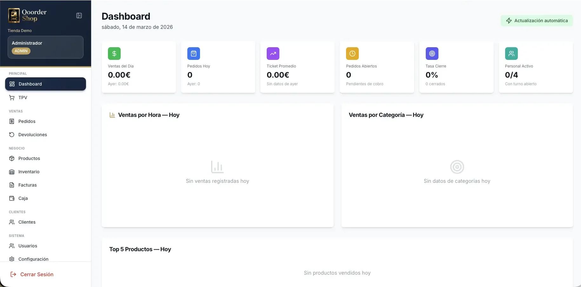Click the logout icon beside Cerrar Sesión
The height and width of the screenshot is (287, 581).
[13, 274]
